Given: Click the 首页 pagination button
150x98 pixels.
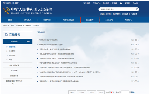Looking at the screenshot, I should pos(72,92).
